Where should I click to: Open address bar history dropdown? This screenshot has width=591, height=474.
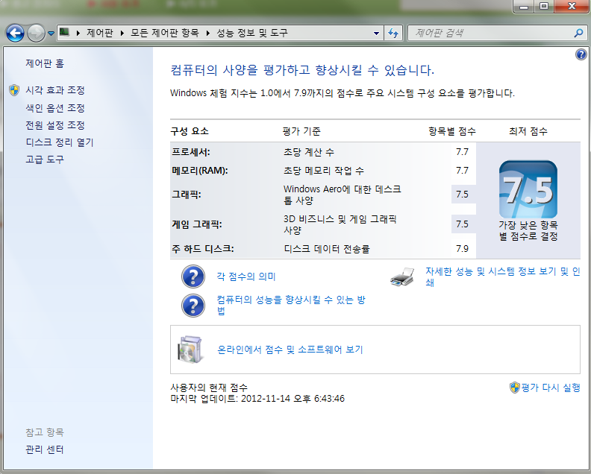[x=376, y=33]
